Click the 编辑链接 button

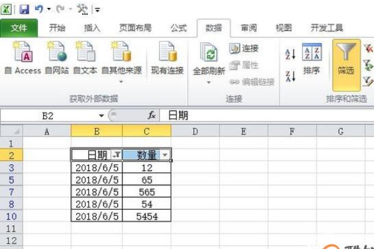[x=252, y=82]
